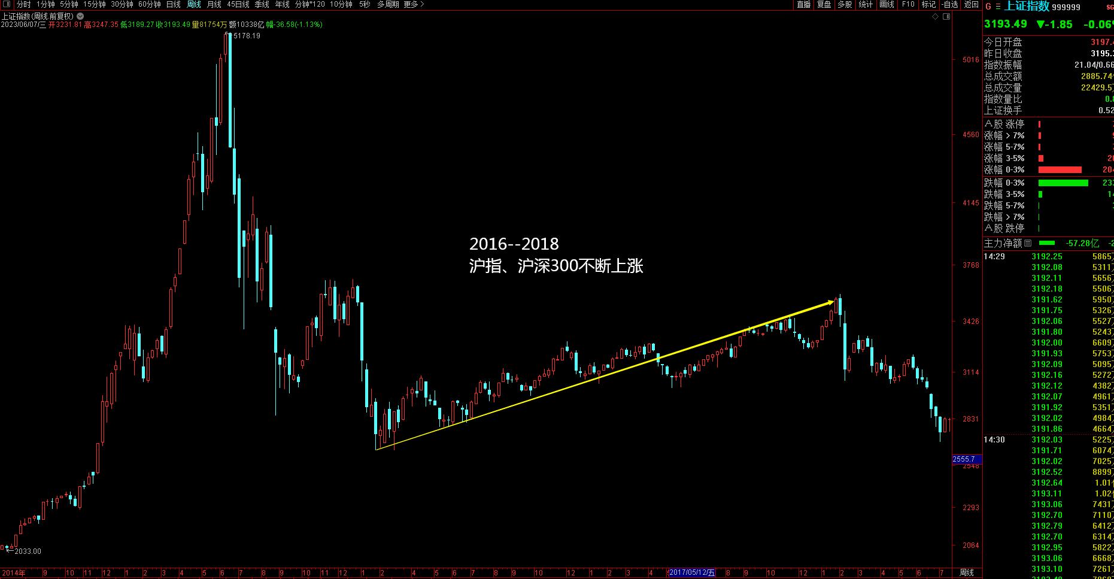The height and width of the screenshot is (579, 1114).
Task: Select the 15分钟 period
Action: pyautogui.click(x=94, y=4)
